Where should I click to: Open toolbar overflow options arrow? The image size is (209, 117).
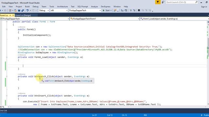(153, 11)
